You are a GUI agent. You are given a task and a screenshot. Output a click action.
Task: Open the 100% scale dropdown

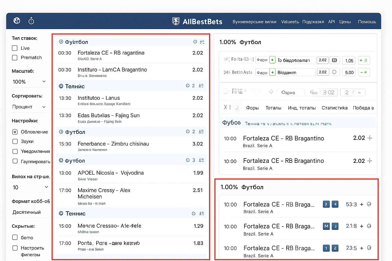point(29,82)
